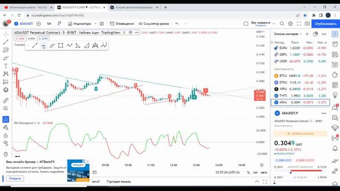This screenshot has height=191, width=340.
Task: Open the Fibonacci/pitchfork tools in left sidebar
Action: click(6, 50)
